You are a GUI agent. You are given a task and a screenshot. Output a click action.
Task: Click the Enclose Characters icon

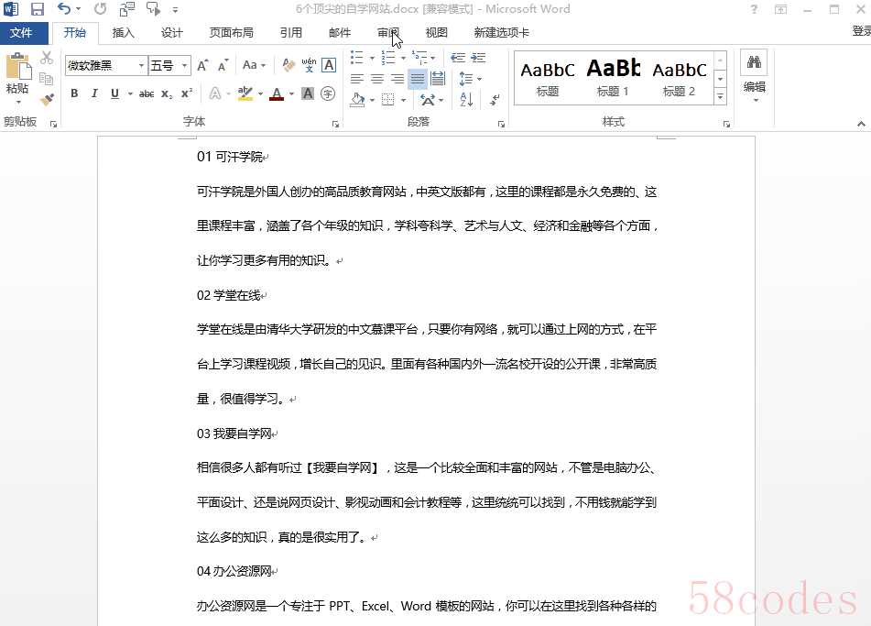(x=328, y=94)
